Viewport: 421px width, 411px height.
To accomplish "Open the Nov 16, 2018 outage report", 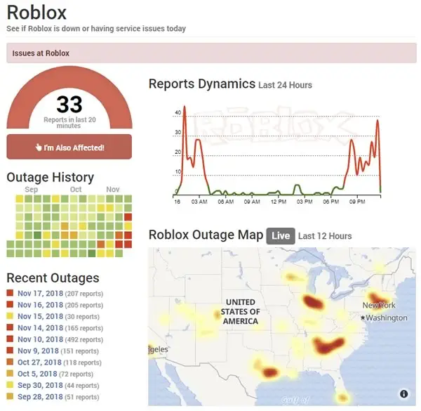I will click(x=40, y=305).
